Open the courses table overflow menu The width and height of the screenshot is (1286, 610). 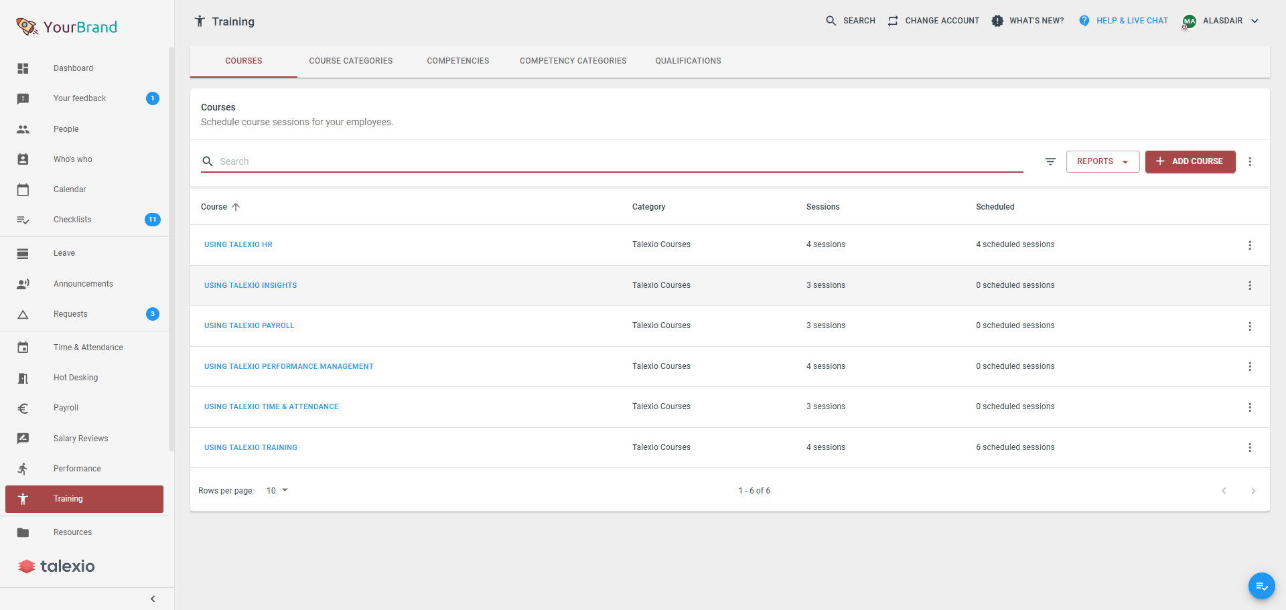pos(1250,161)
